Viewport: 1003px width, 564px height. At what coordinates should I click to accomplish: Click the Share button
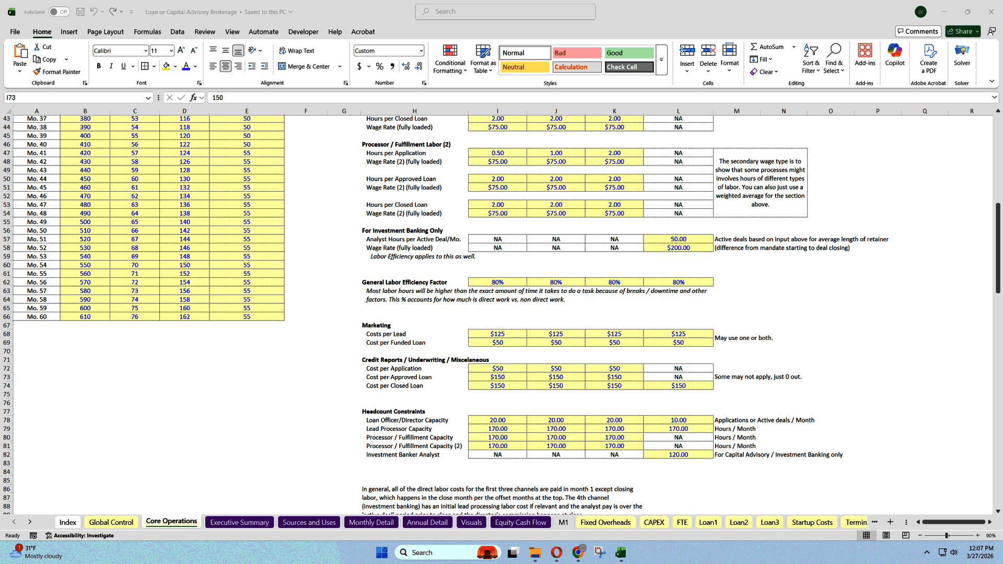coord(961,31)
